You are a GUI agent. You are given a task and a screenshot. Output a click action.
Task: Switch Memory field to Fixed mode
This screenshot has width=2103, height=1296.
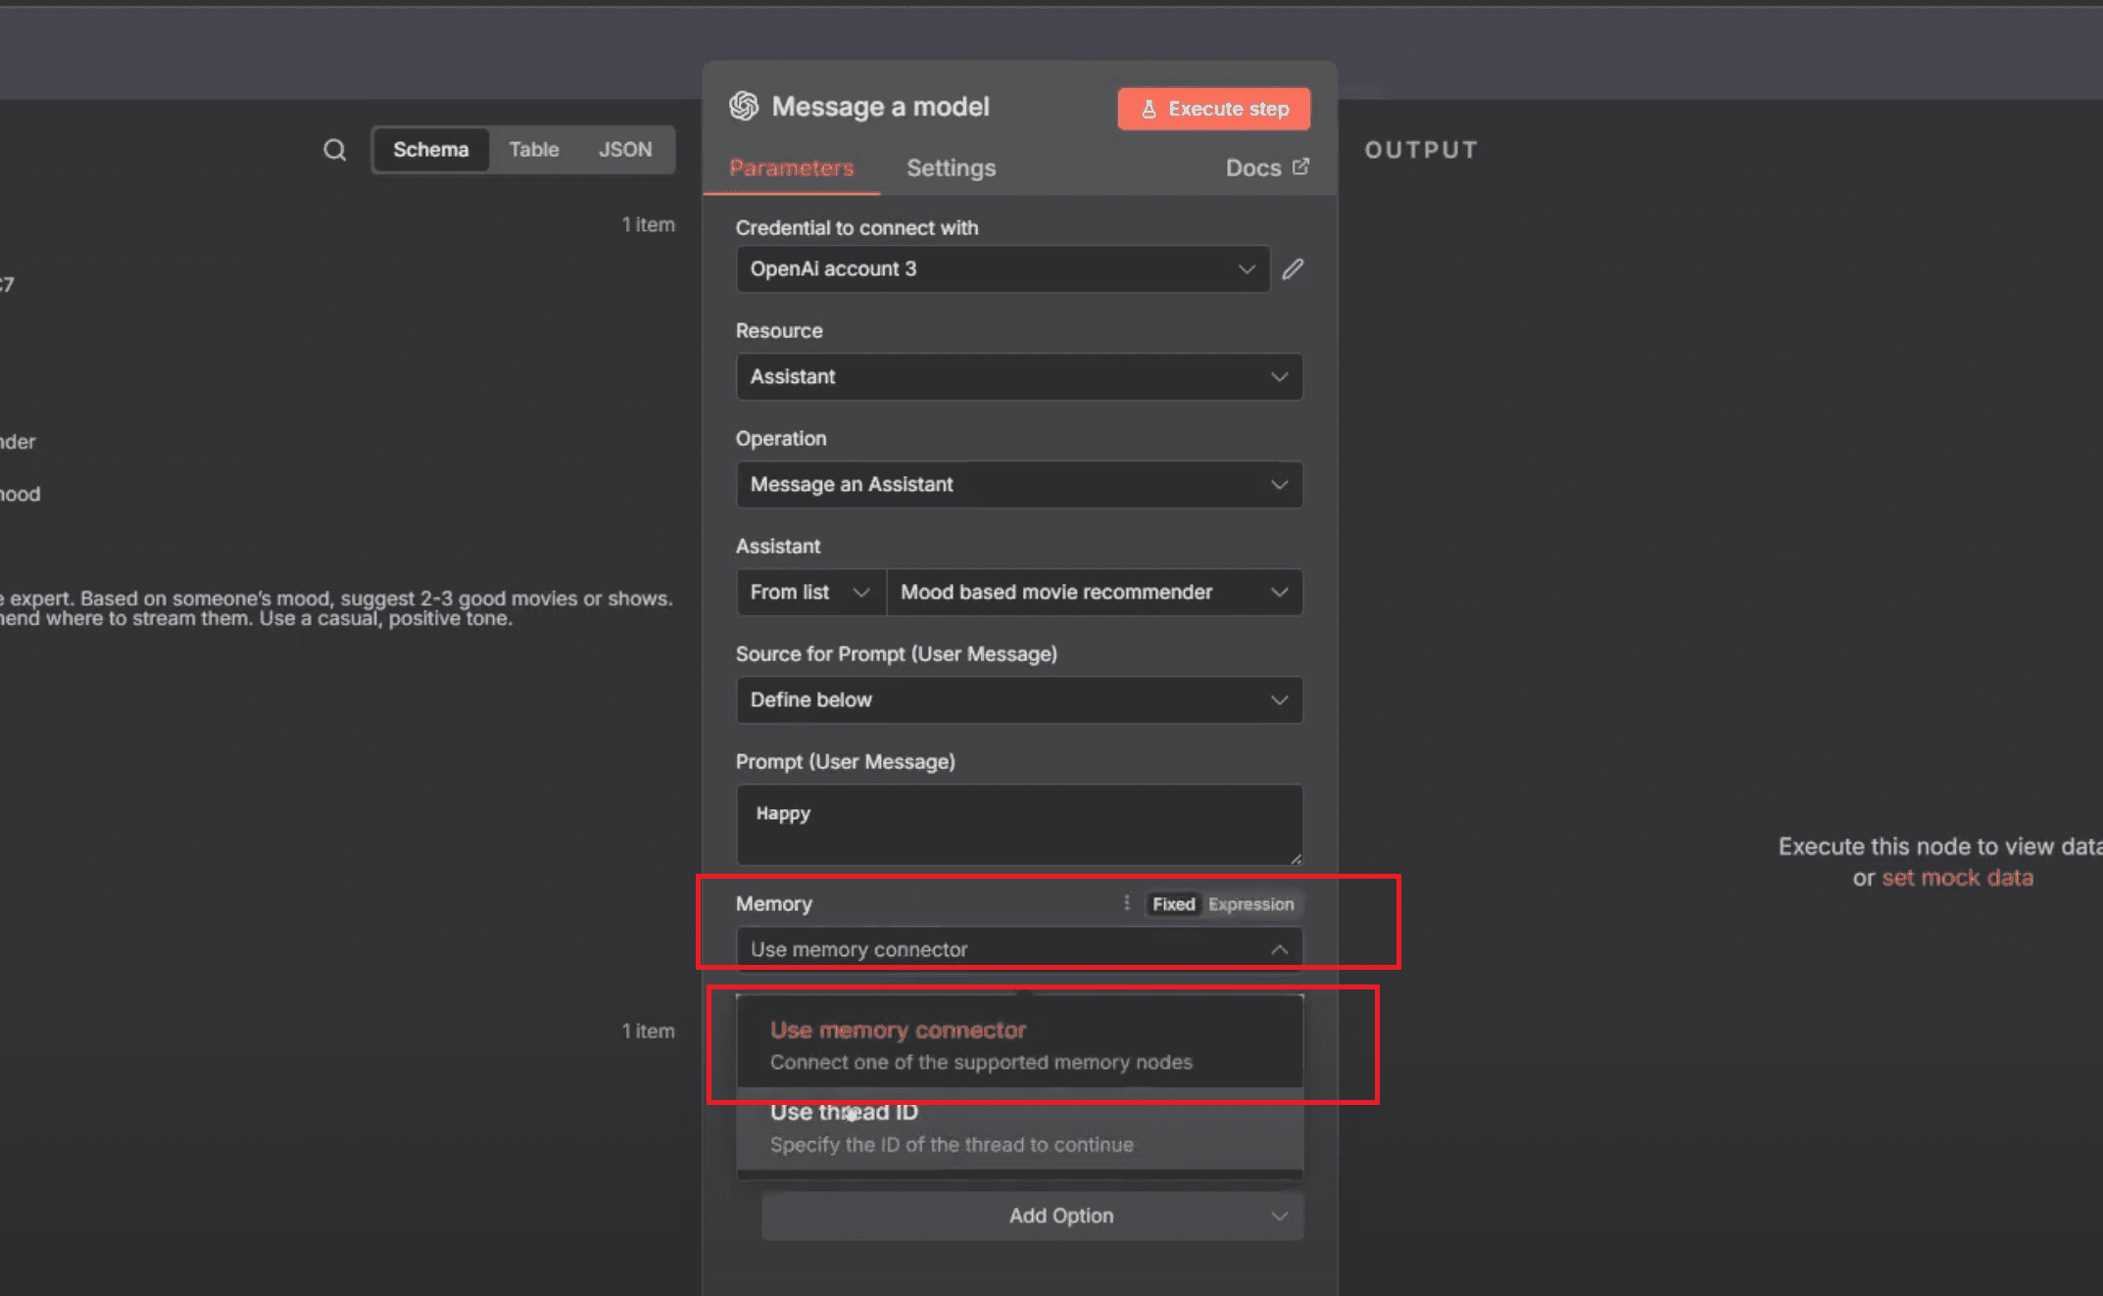[x=1173, y=904]
